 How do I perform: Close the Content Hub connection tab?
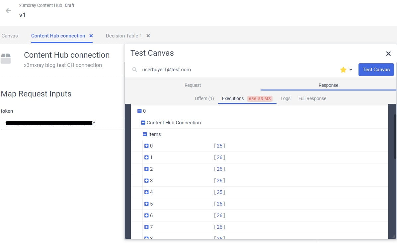pyautogui.click(x=91, y=36)
